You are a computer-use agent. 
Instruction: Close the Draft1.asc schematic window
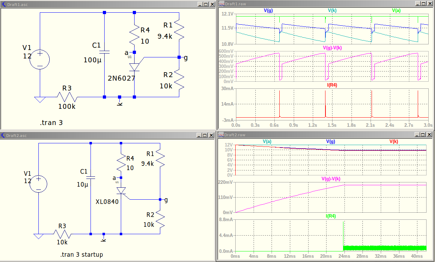click(212, 4)
